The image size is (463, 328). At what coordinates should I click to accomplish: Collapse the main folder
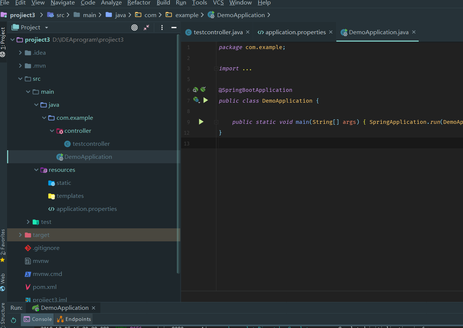tap(28, 91)
